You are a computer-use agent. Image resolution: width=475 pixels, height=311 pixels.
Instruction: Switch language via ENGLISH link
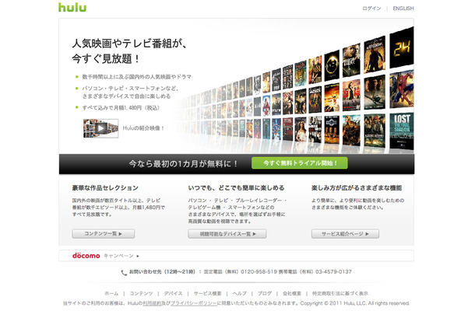403,9
